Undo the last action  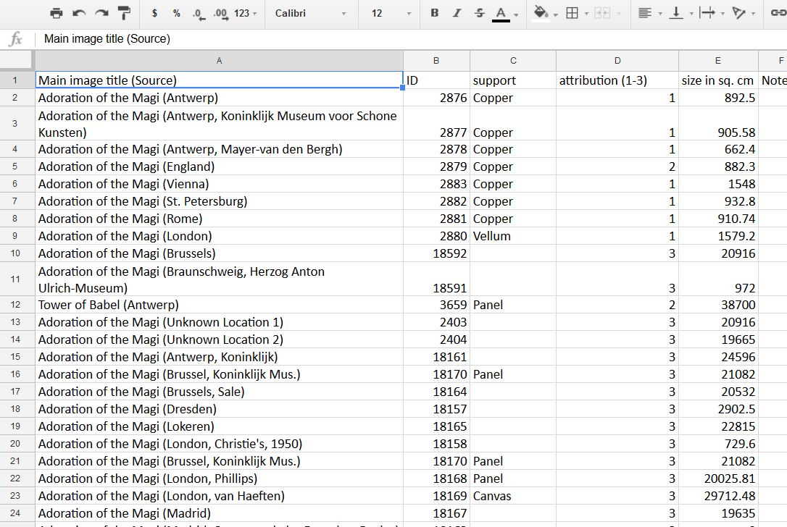coord(79,14)
